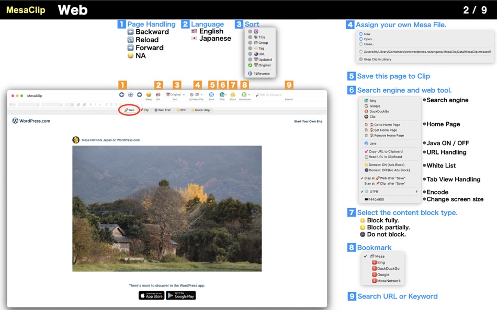Click the Block emoji toolbar icon

pos(233,94)
